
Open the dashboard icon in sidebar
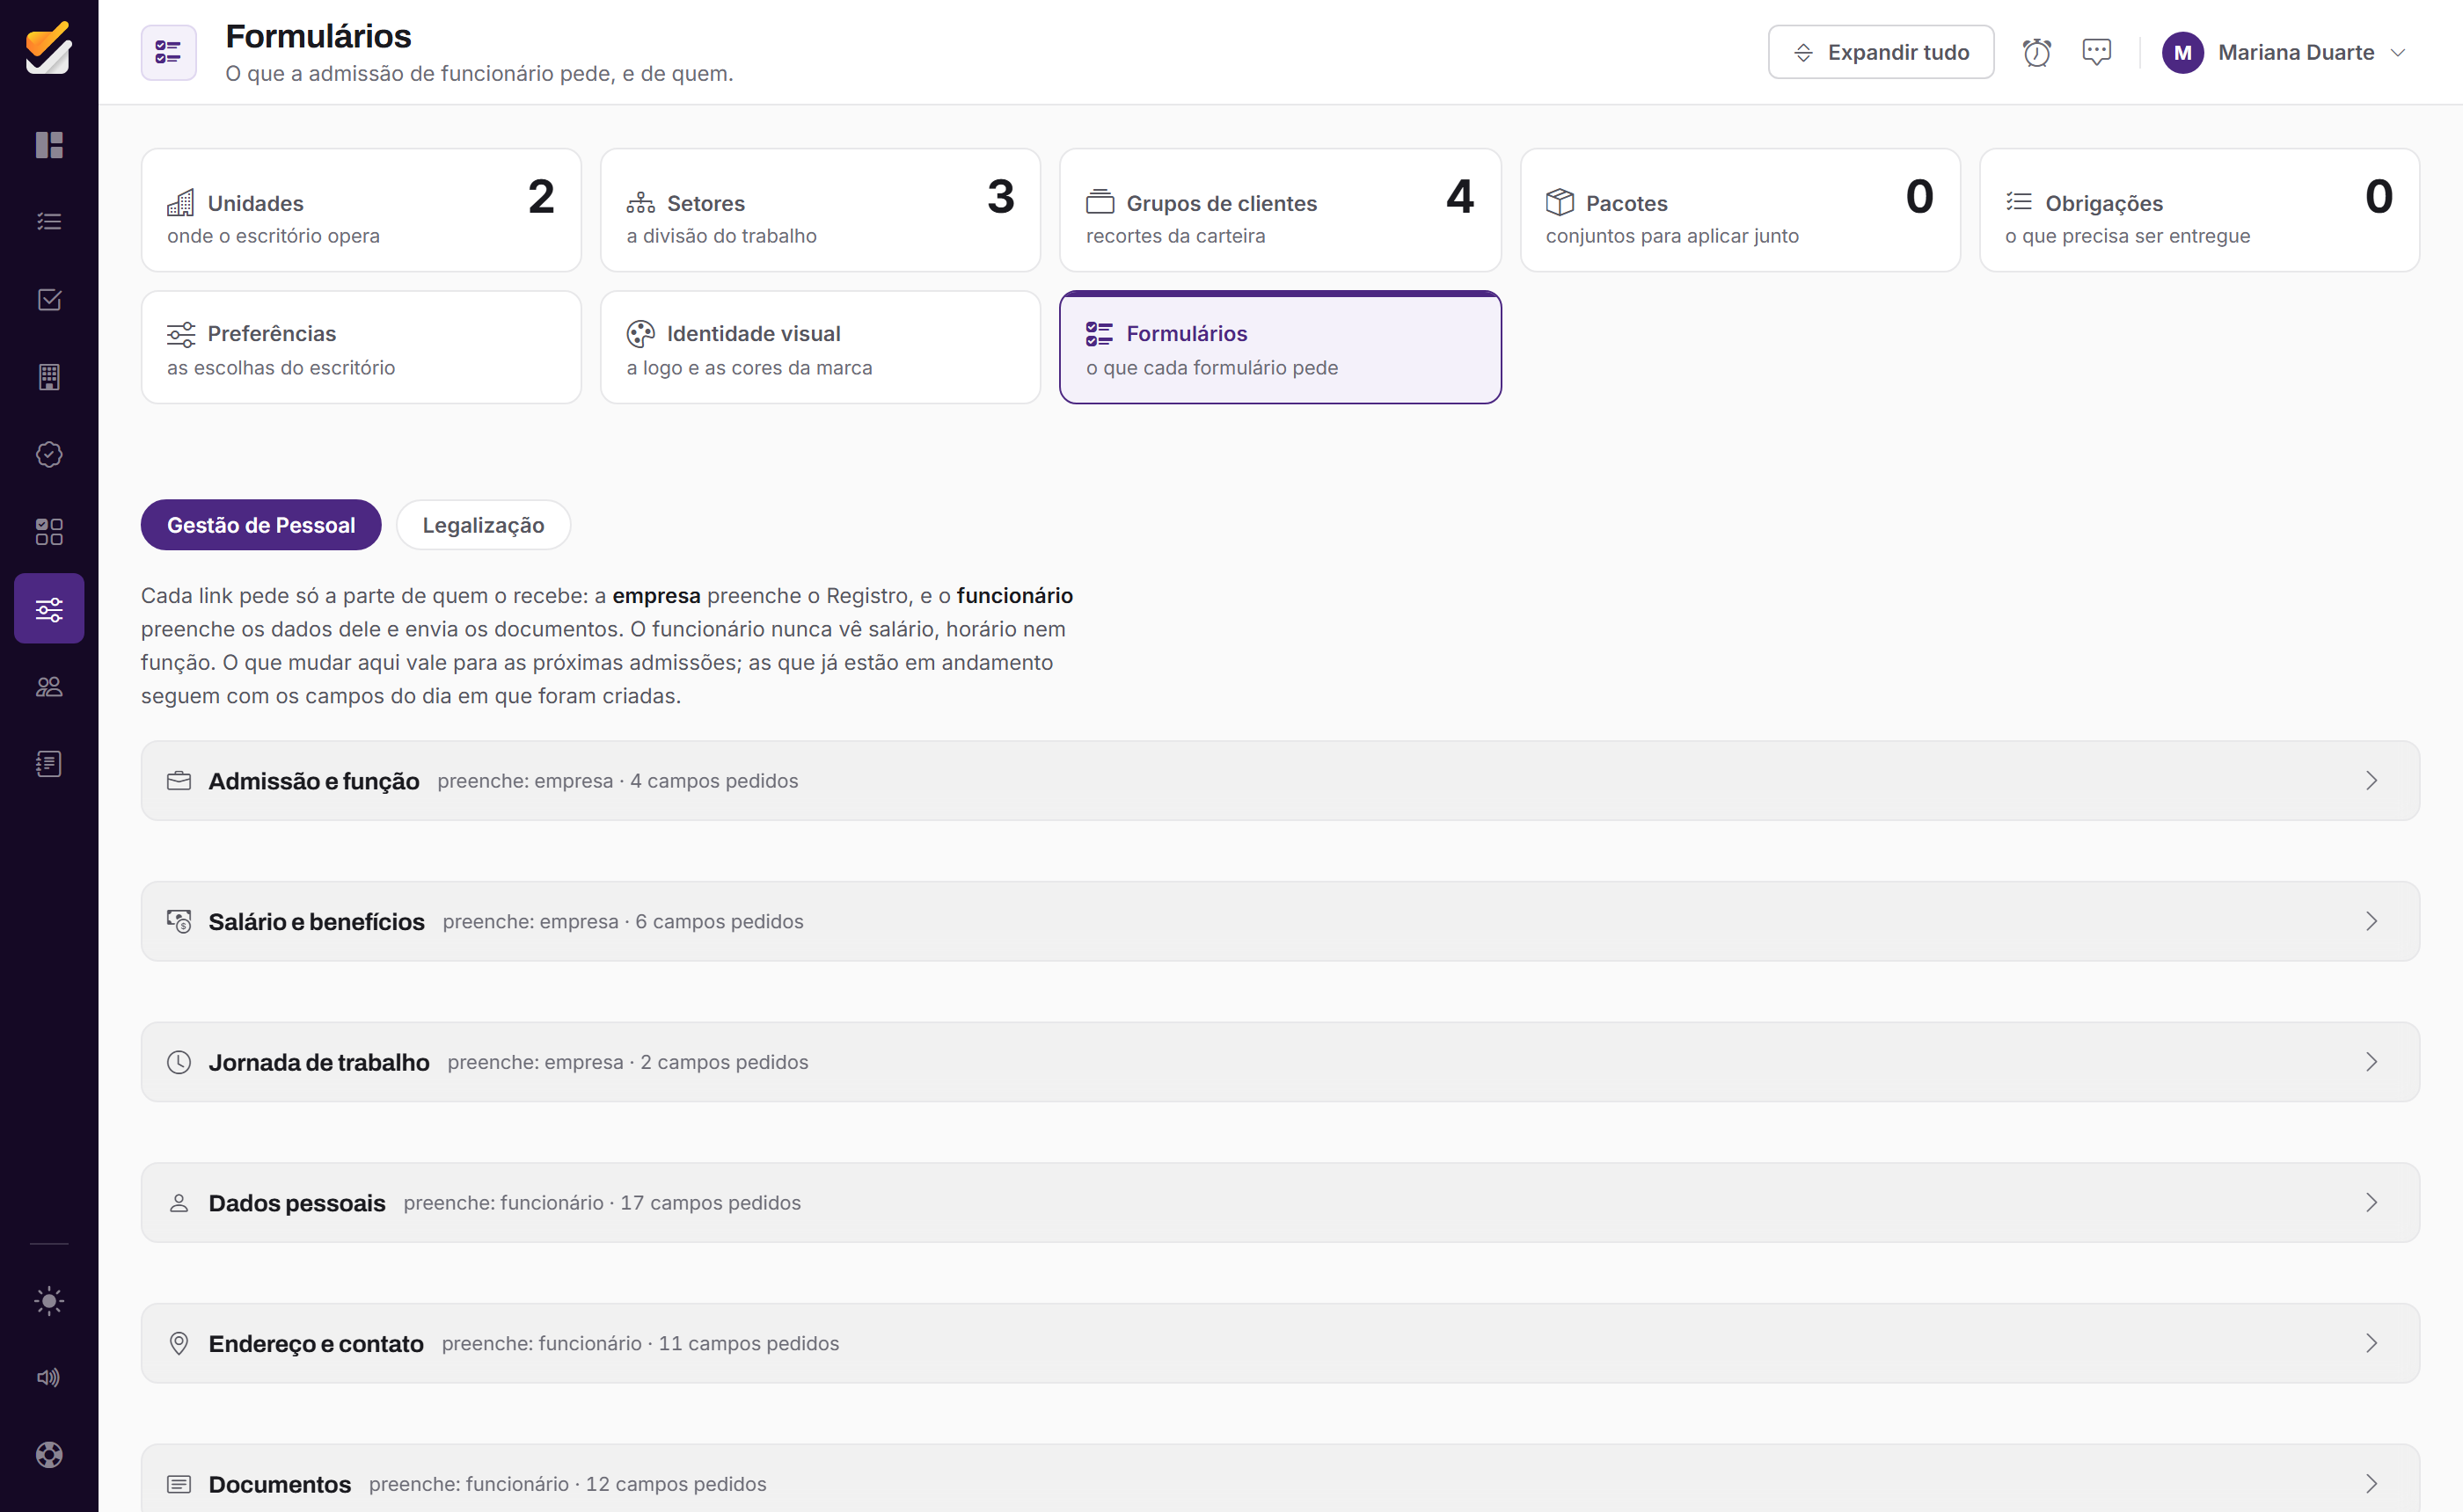click(x=49, y=145)
